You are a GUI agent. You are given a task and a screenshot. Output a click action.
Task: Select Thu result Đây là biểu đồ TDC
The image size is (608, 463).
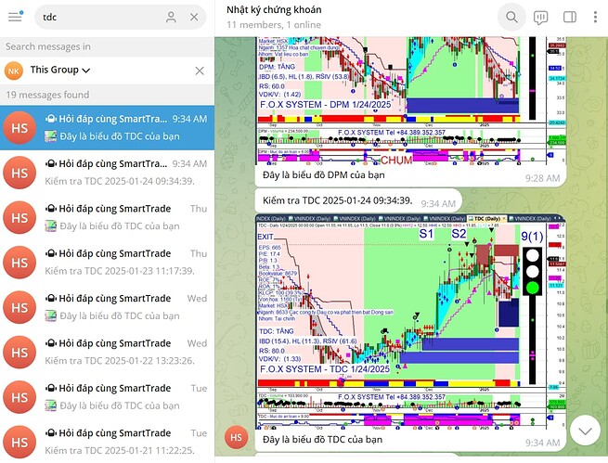(107, 218)
